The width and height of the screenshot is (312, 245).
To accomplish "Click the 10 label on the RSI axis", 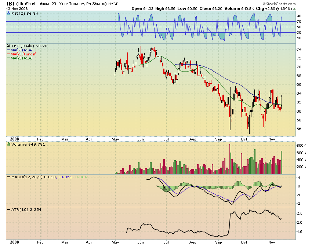I will (299, 38).
